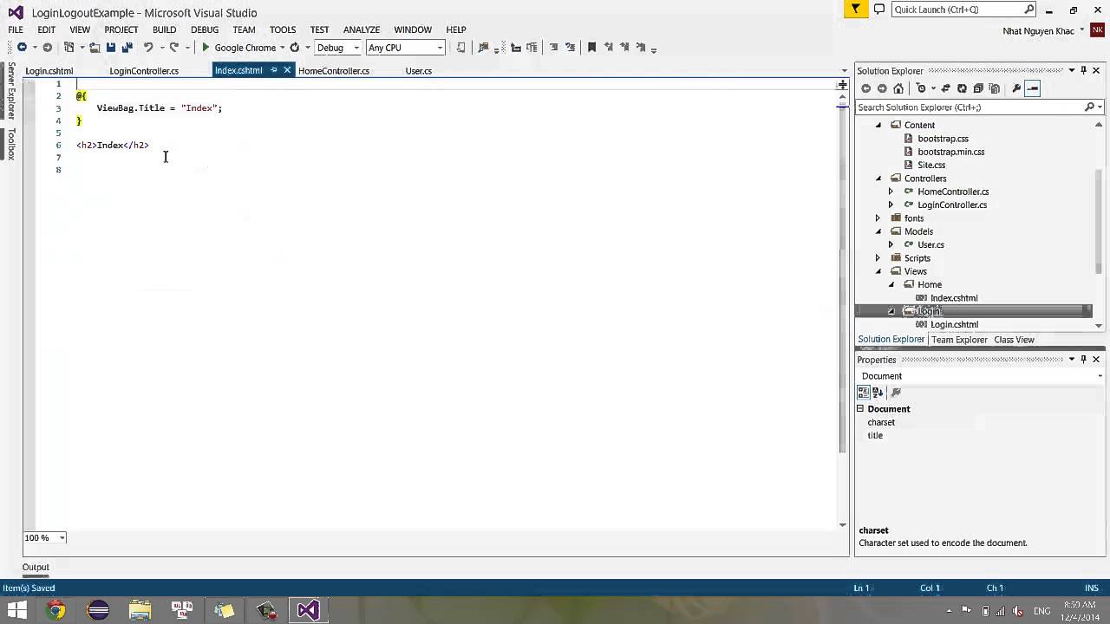Screen dimensions: 1110x624
Task: Click the Undo toolbar arrow
Action: tap(148, 48)
